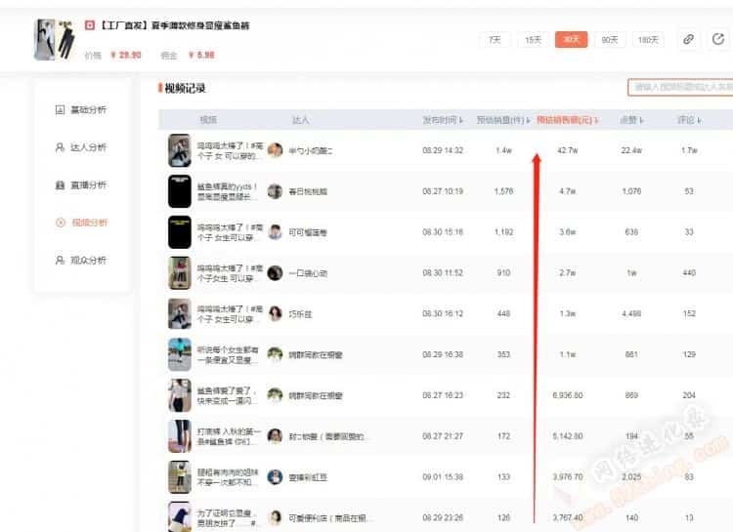Click the 观众分析 person icon
The image size is (733, 532).
(x=60, y=261)
